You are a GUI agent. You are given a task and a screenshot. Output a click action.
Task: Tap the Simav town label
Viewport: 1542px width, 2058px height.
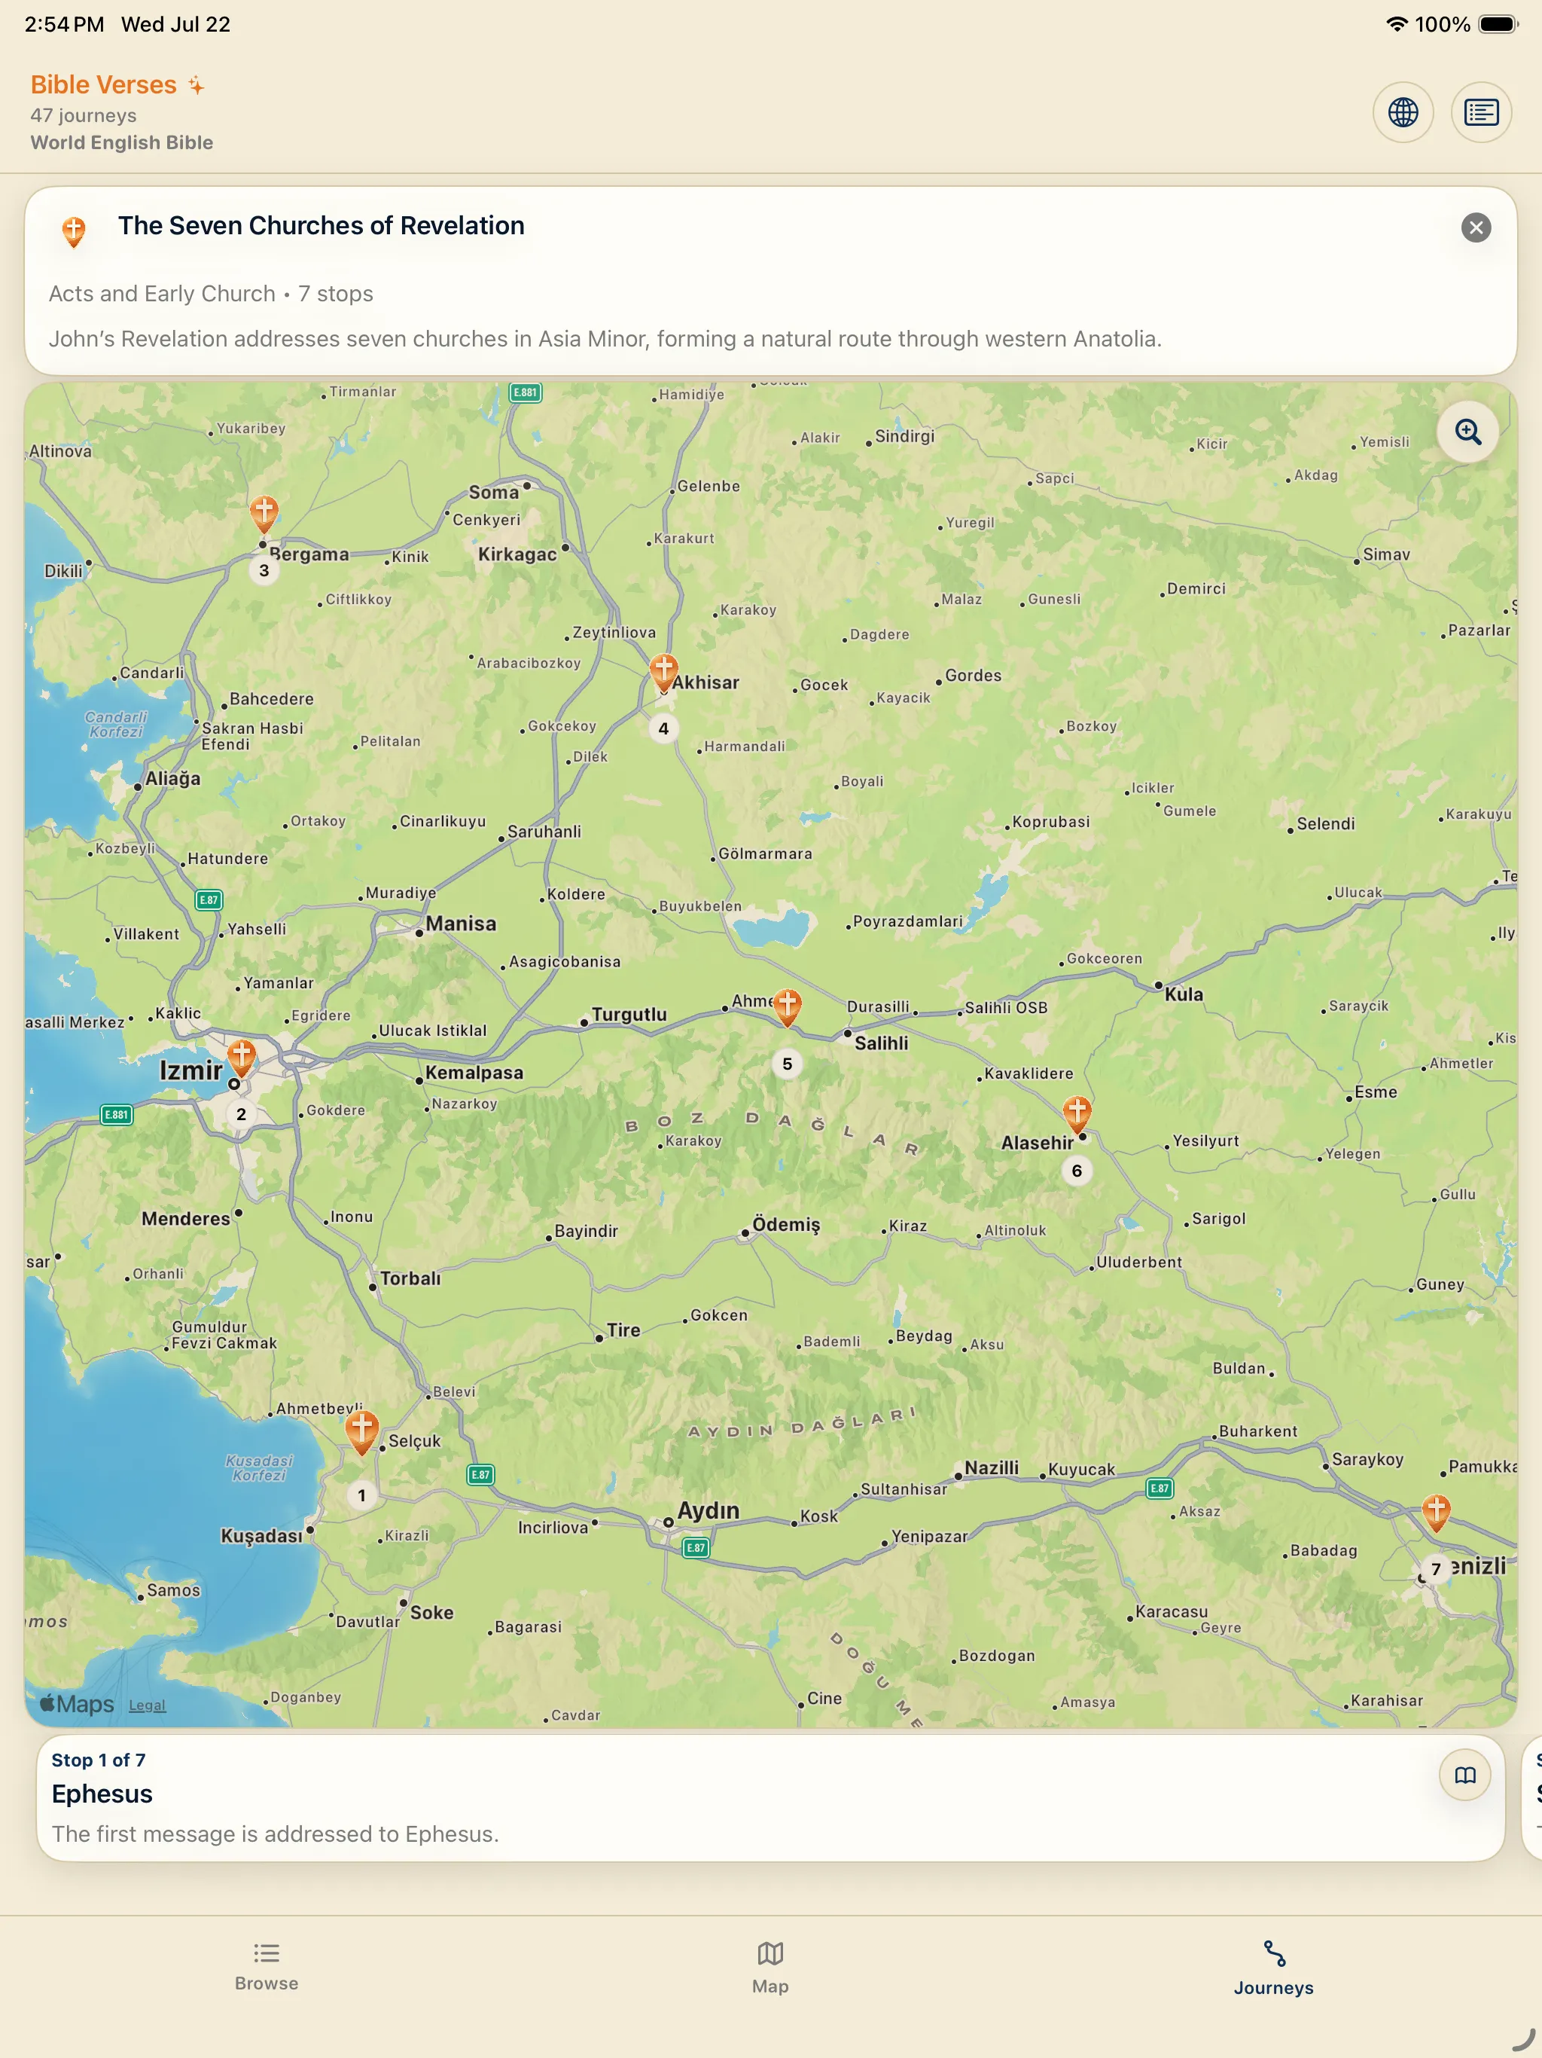[1387, 554]
